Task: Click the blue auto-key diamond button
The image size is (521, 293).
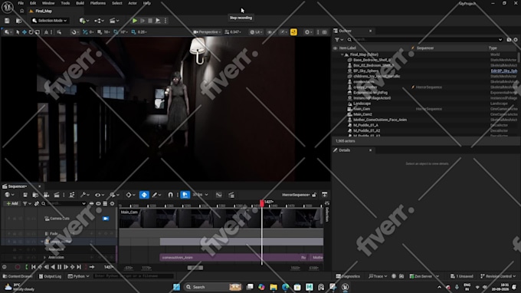Action: [144, 195]
